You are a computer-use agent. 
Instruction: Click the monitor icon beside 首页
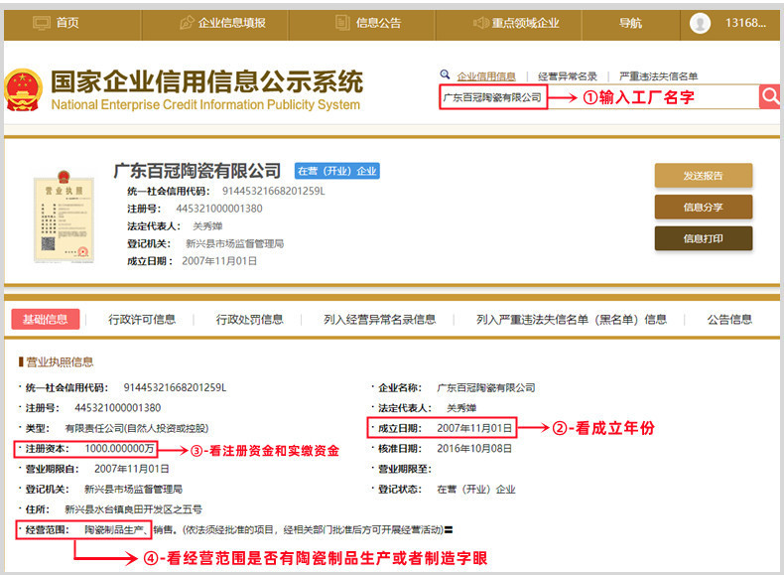click(42, 23)
